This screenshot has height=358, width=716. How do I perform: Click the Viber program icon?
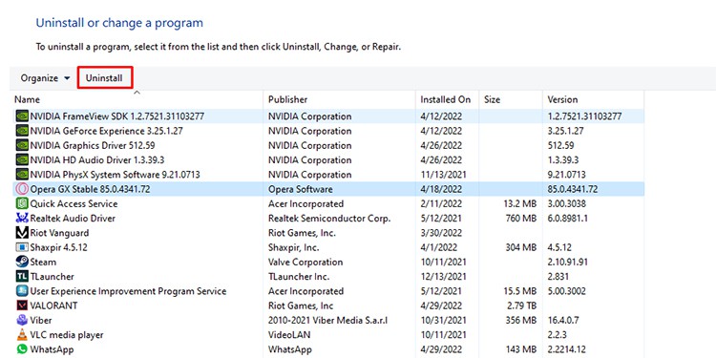(x=22, y=320)
